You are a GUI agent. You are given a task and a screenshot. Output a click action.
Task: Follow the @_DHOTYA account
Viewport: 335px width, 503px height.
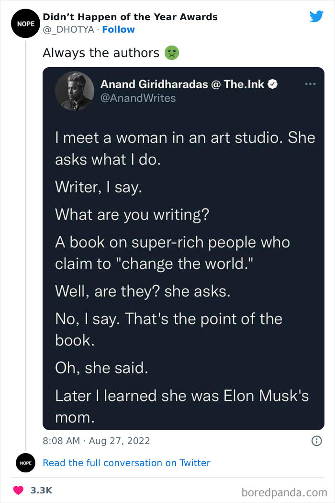coord(118,29)
